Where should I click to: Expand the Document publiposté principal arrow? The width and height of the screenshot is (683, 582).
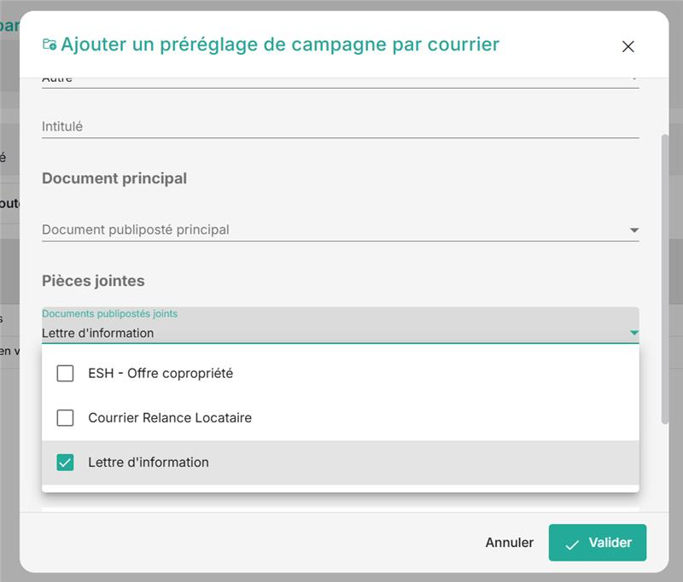tap(633, 230)
